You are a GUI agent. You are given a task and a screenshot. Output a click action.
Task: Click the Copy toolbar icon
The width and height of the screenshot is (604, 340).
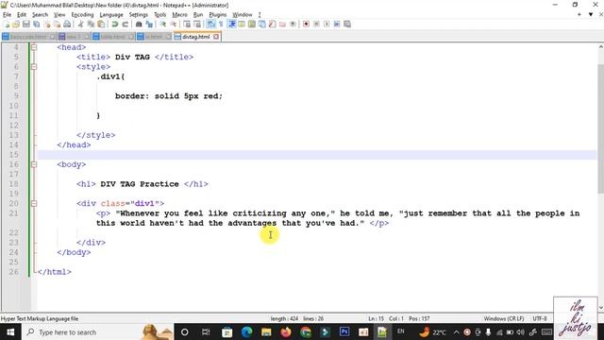91,25
